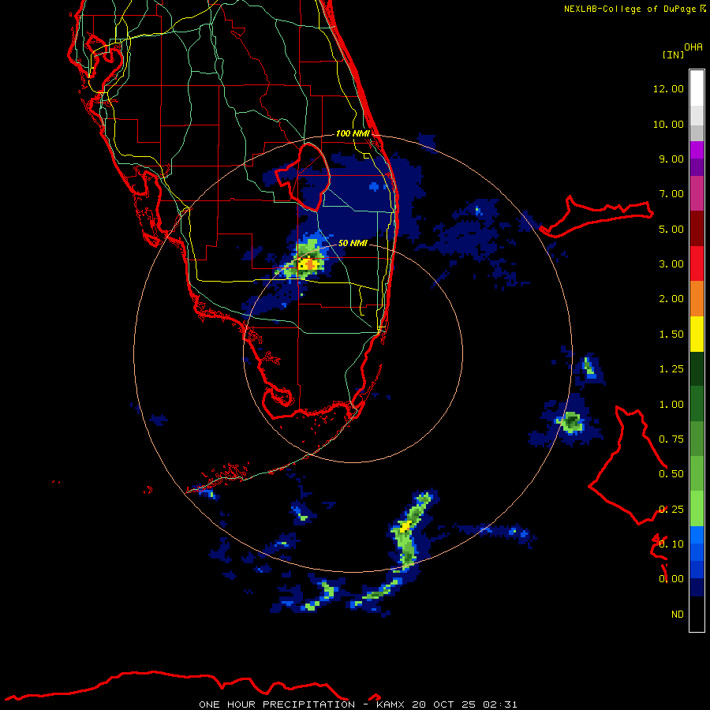The height and width of the screenshot is (710, 710).
Task: Select the 5.00 legend value
Action: pyautogui.click(x=671, y=229)
